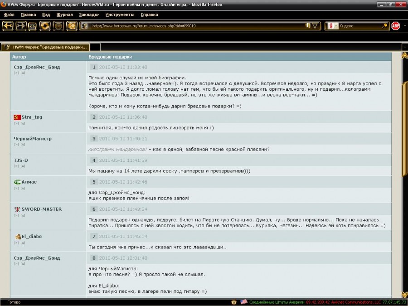Click the URL address field

195,26
